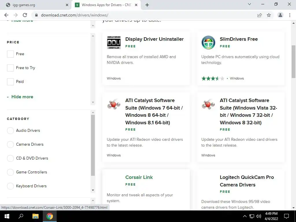Show hidden system tray icons
This screenshot has height=222, width=296.
245,216
